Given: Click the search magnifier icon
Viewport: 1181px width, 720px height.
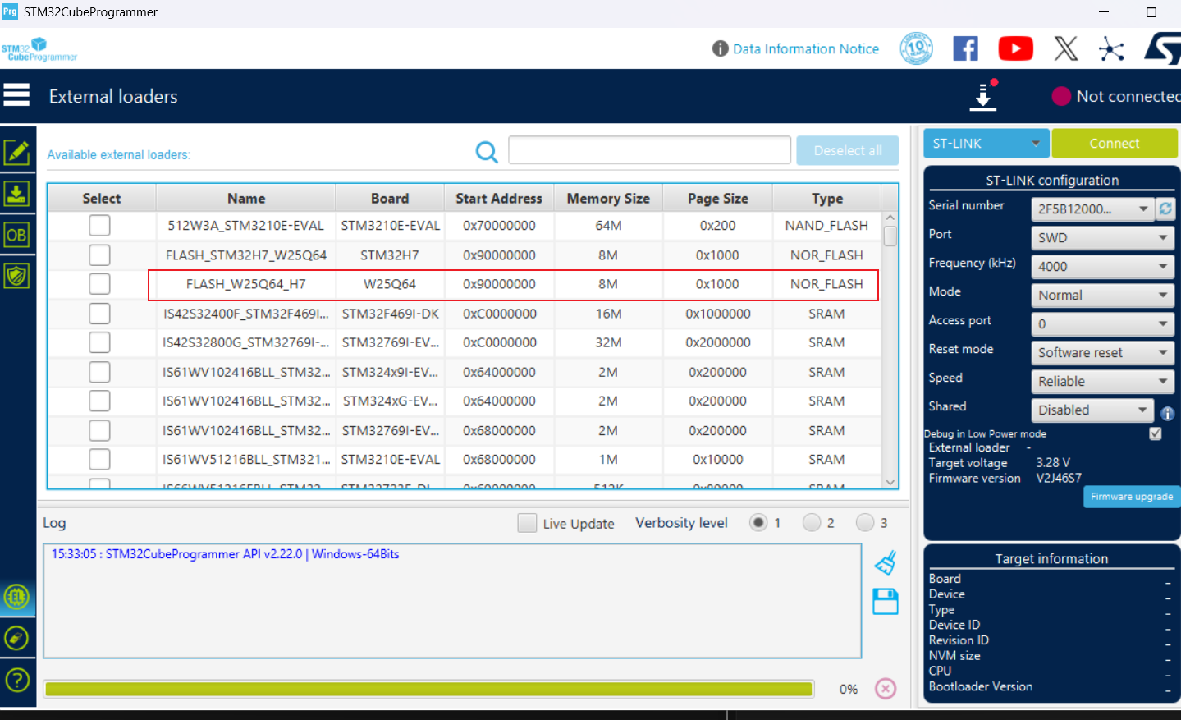Looking at the screenshot, I should (487, 152).
